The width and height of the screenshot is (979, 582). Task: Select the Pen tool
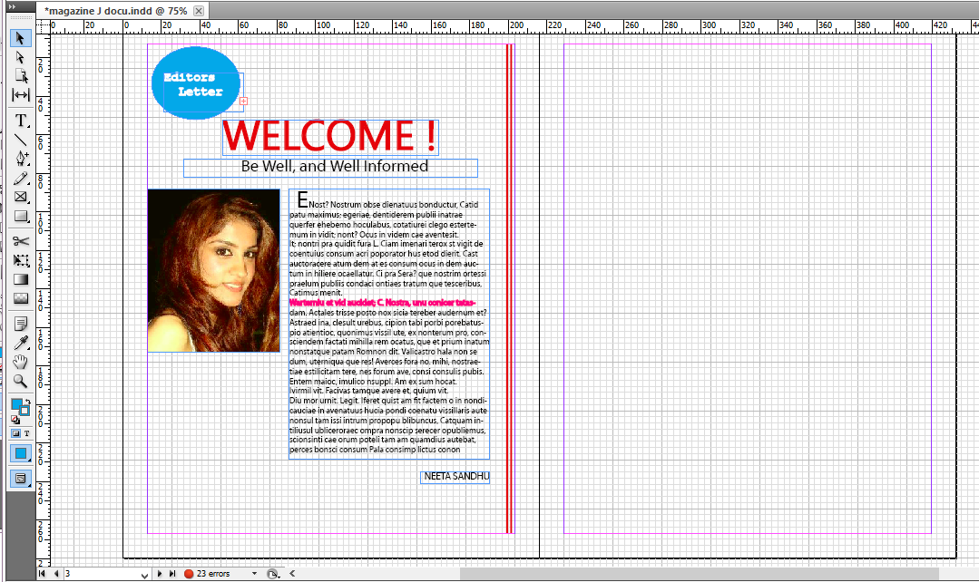(20, 159)
